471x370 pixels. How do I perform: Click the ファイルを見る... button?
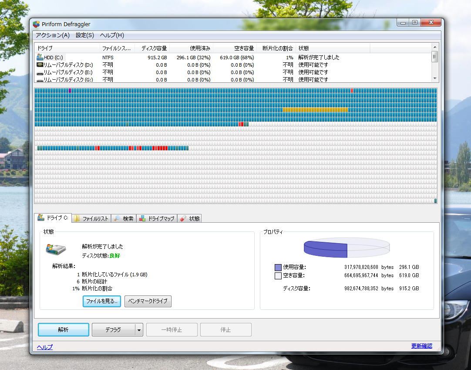click(x=101, y=301)
